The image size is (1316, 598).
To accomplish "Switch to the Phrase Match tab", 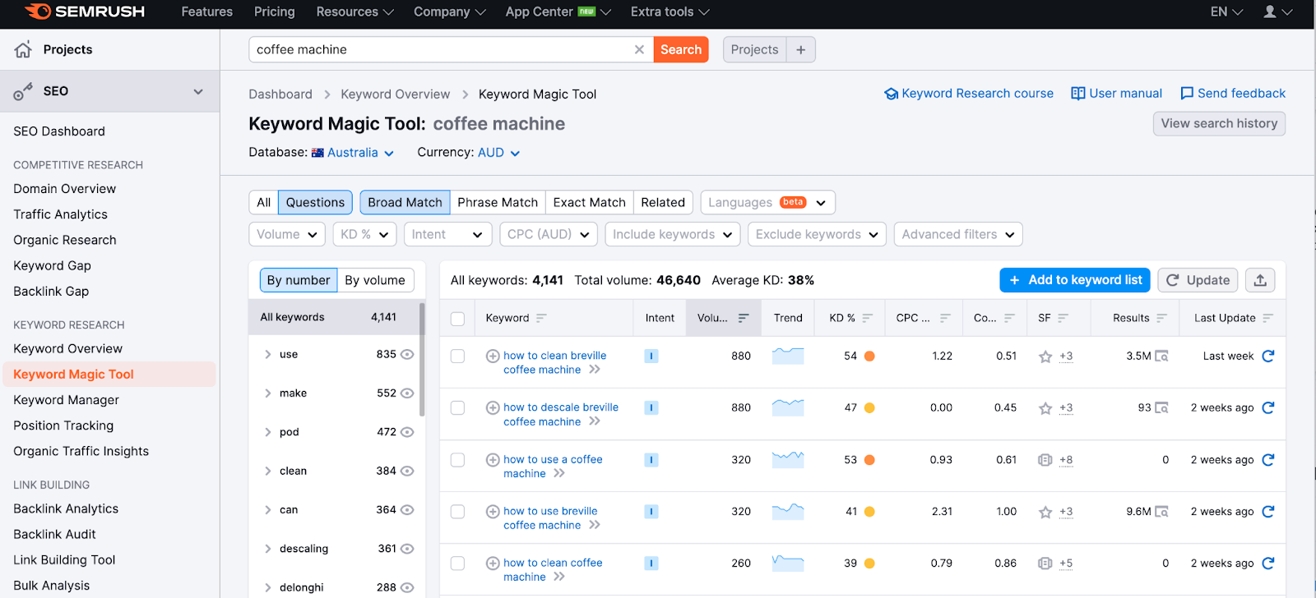I will (497, 202).
